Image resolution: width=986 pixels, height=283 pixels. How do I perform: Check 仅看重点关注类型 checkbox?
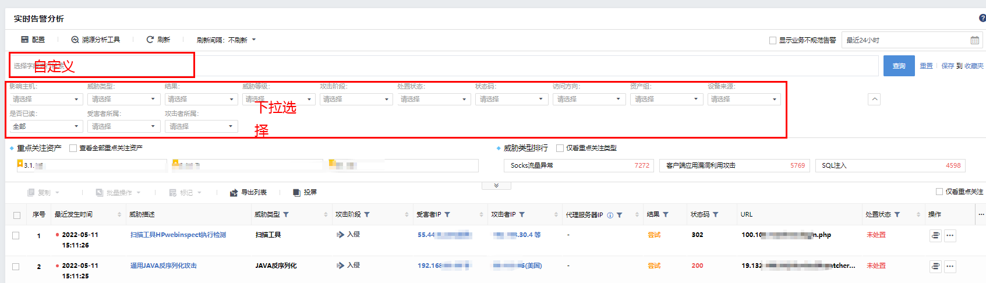[560, 148]
